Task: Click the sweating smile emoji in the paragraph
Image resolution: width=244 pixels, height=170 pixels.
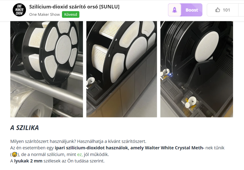Action: click(x=14, y=155)
